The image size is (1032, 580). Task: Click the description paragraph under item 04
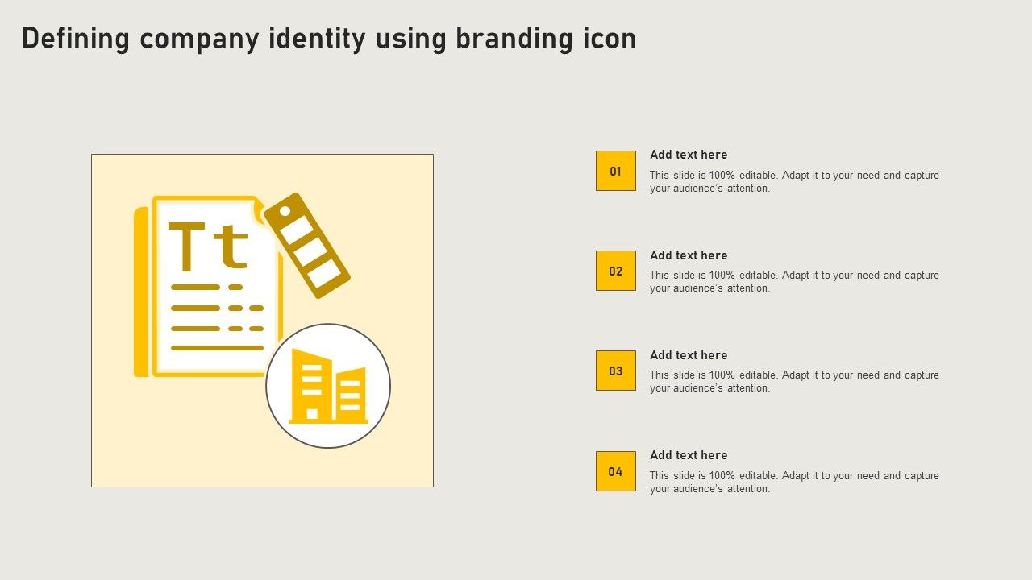point(794,483)
